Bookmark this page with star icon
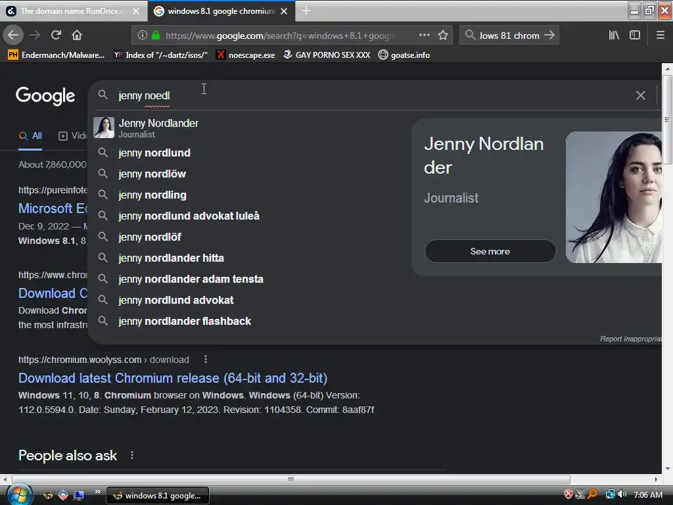The image size is (673, 505). 443,36
